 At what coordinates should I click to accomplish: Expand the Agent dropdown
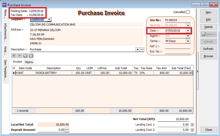(x=188, y=36)
